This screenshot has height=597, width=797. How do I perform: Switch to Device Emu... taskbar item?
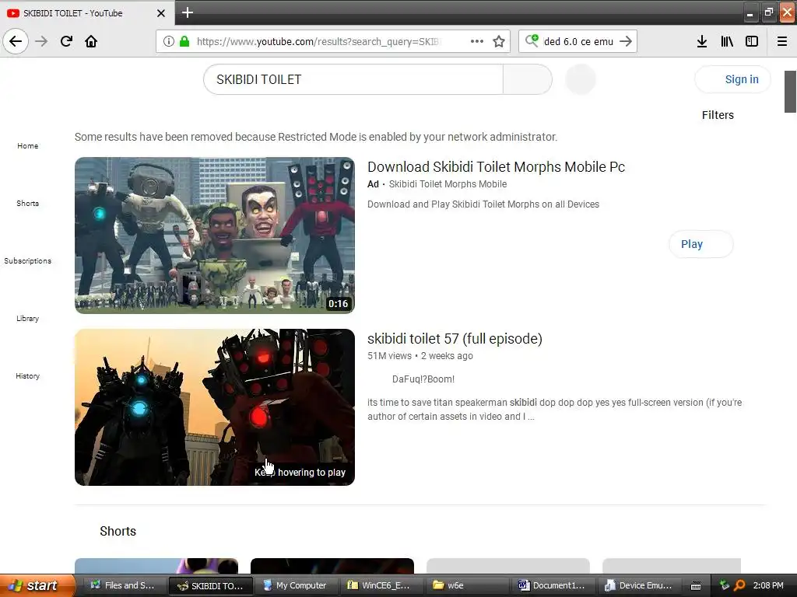[639, 585]
